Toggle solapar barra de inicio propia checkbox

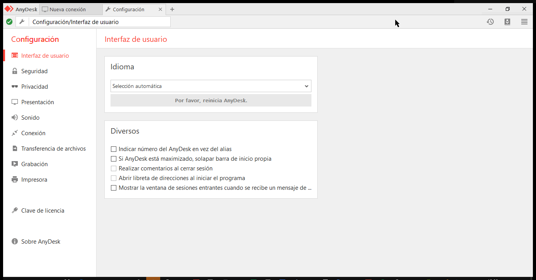(x=114, y=159)
